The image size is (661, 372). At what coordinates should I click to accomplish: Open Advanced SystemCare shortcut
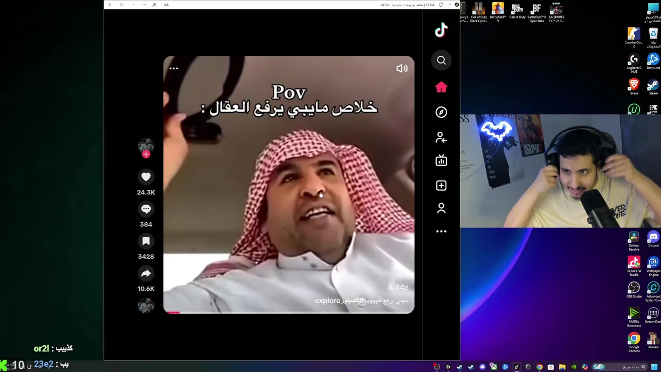(x=653, y=292)
